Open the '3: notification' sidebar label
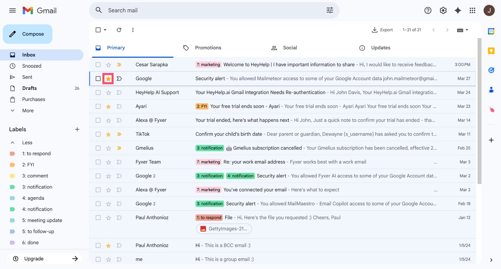 pos(37,187)
